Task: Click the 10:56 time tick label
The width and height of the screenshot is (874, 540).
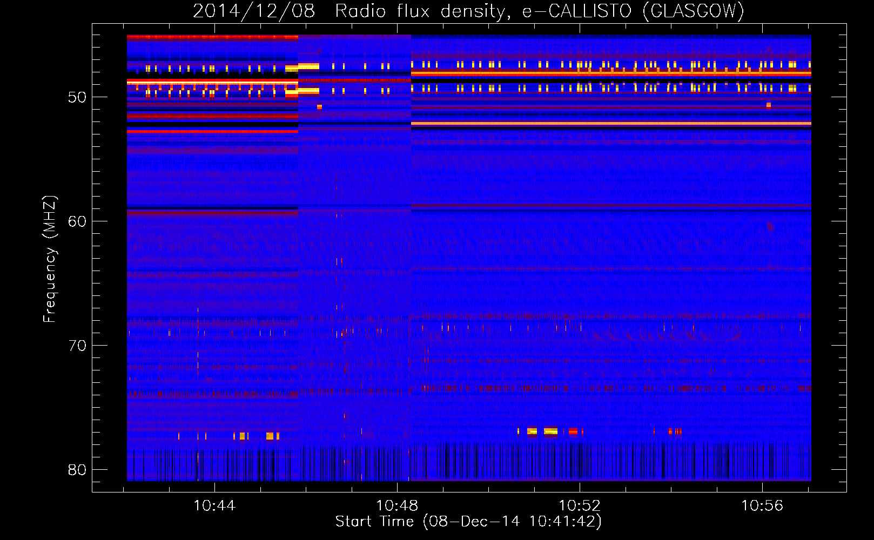Action: 762,505
